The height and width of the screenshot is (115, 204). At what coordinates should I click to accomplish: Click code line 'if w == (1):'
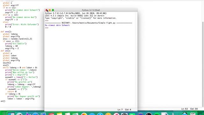(x=10, y=8)
